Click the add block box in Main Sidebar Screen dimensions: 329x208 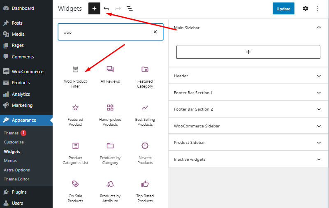[x=248, y=52]
